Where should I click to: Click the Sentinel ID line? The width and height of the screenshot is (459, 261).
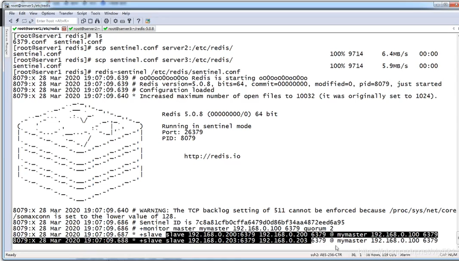click(179, 223)
